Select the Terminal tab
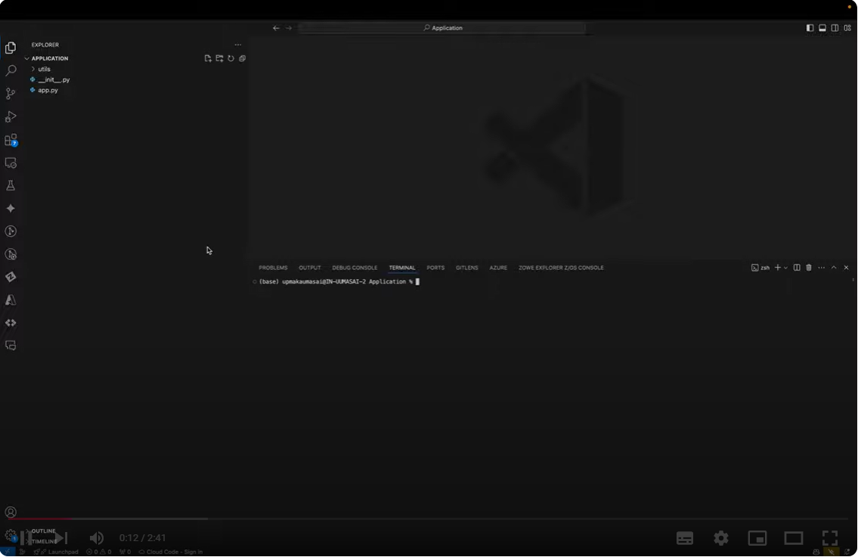Viewport: 858px width, 557px height. click(402, 268)
